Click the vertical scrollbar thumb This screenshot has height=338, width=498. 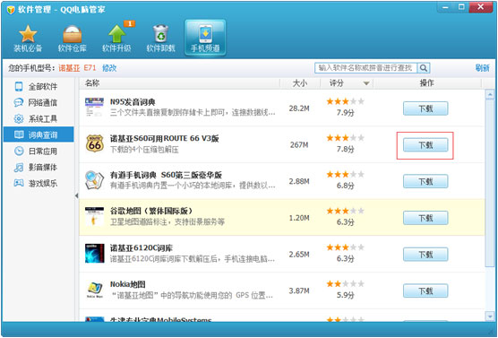pos(489,184)
